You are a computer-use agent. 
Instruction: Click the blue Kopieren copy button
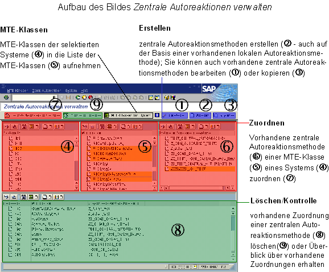224,115
